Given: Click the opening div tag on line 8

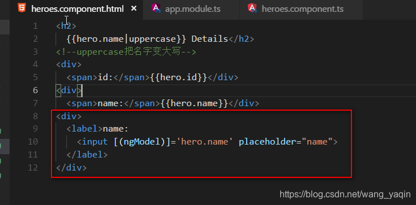Looking at the screenshot, I should click(x=68, y=116).
